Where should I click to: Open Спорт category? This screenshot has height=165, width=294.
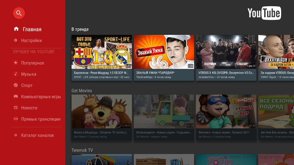click(27, 85)
